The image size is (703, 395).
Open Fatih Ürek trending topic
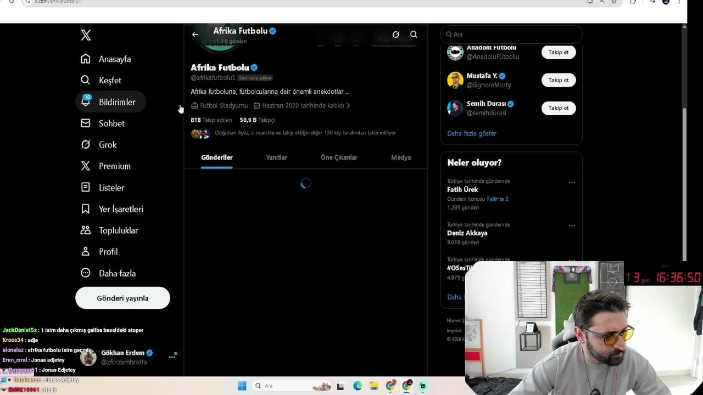coord(462,189)
